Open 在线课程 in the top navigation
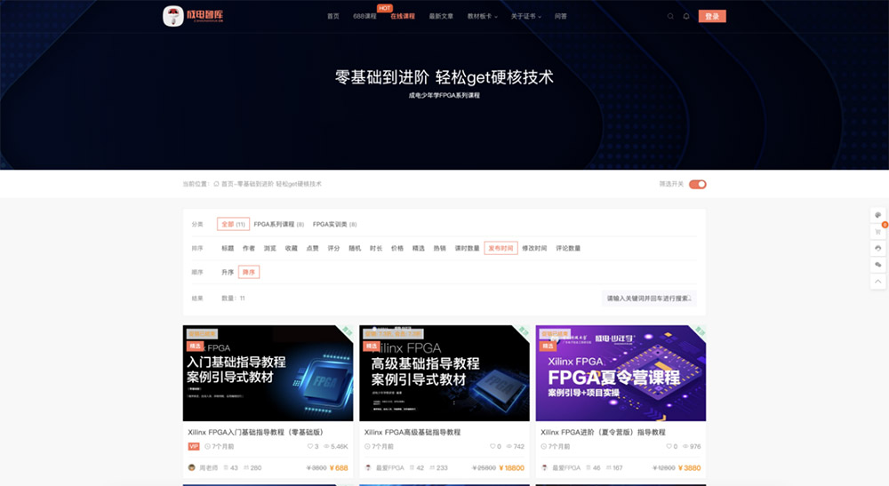Viewport: 889px width, 486px height. click(x=403, y=16)
